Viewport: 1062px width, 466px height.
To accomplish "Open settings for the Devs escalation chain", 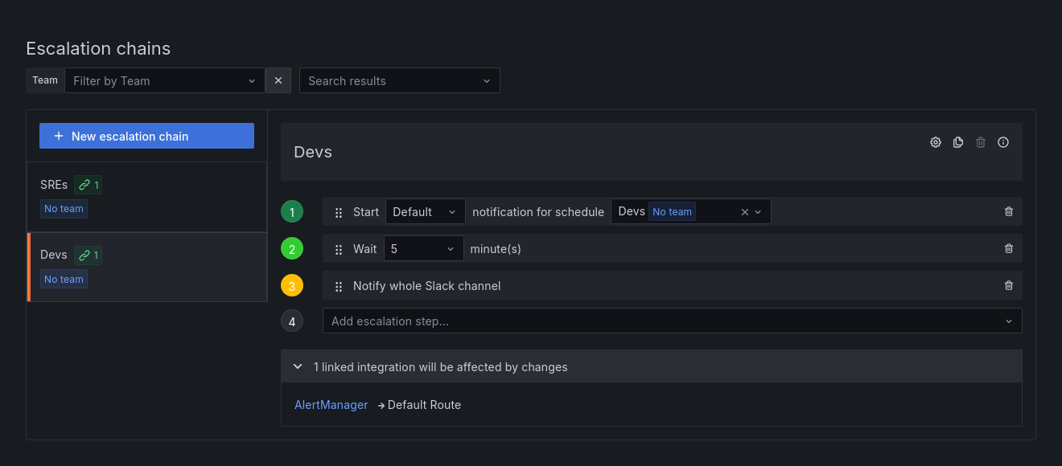I will click(x=936, y=142).
